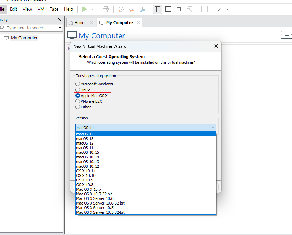The image size is (292, 235).
Task: Open the library search filter dropdown
Action: point(60,28)
